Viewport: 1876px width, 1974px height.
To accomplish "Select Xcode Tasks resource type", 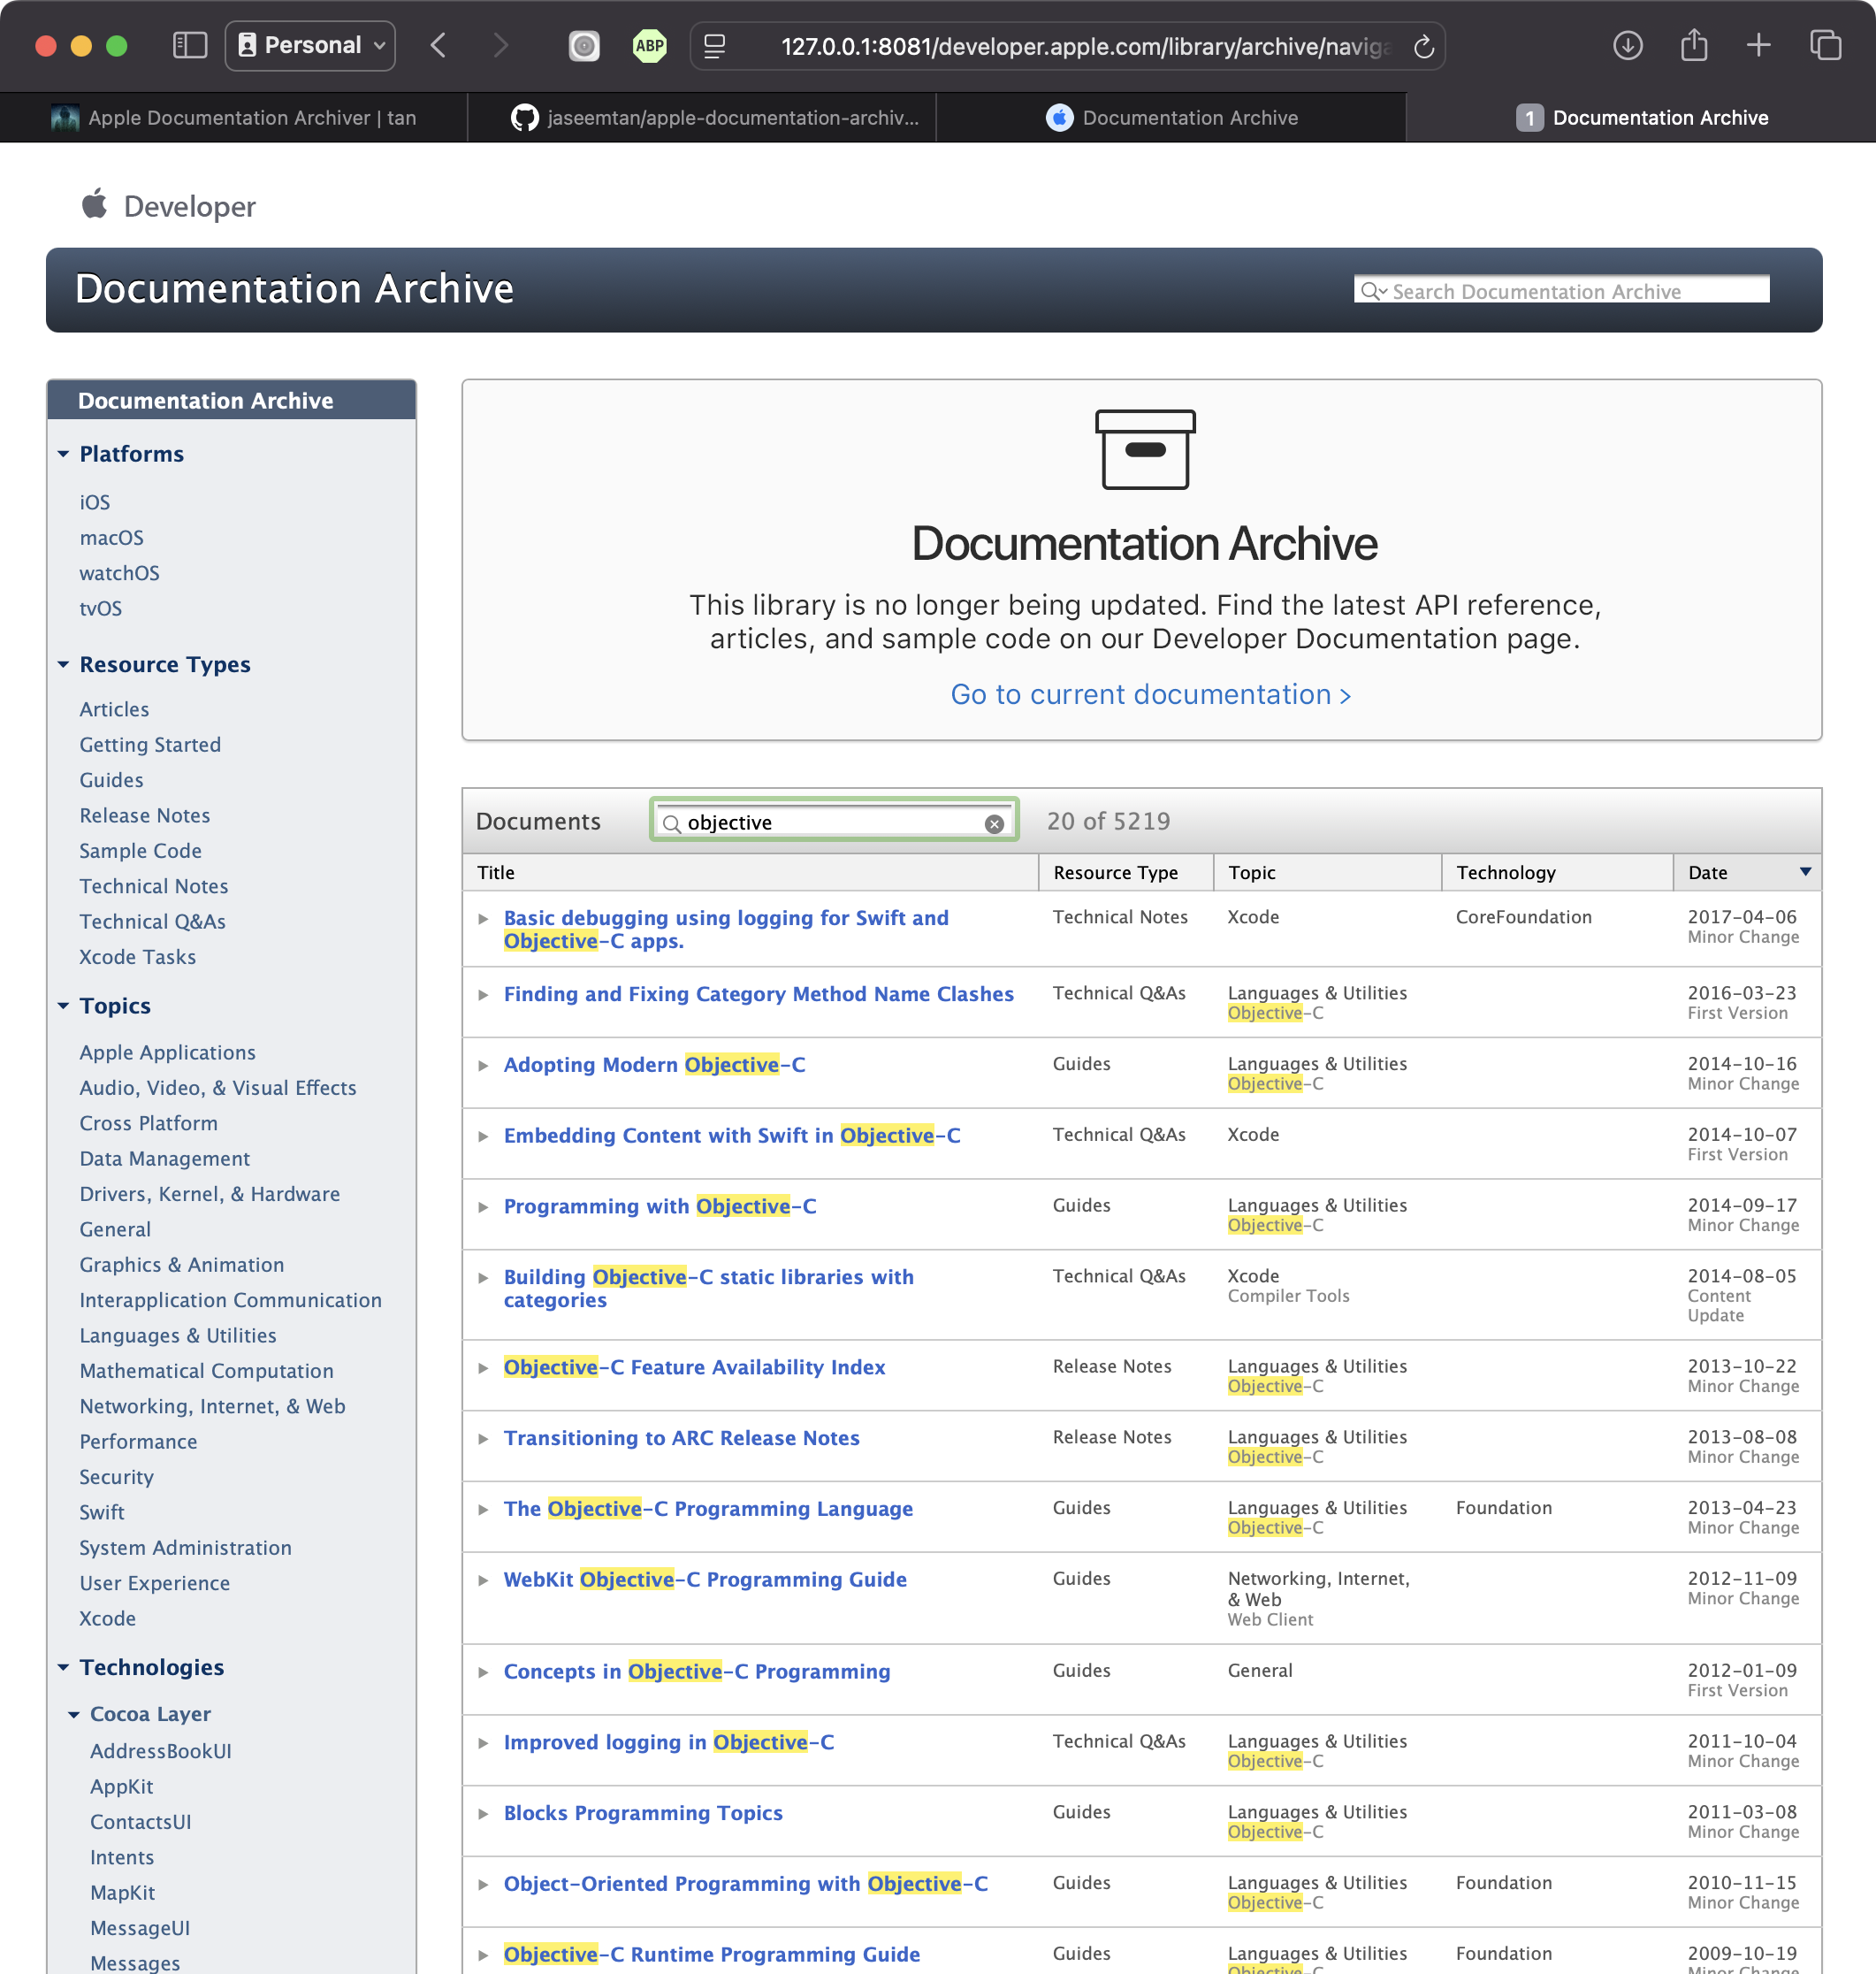I will tap(138, 956).
